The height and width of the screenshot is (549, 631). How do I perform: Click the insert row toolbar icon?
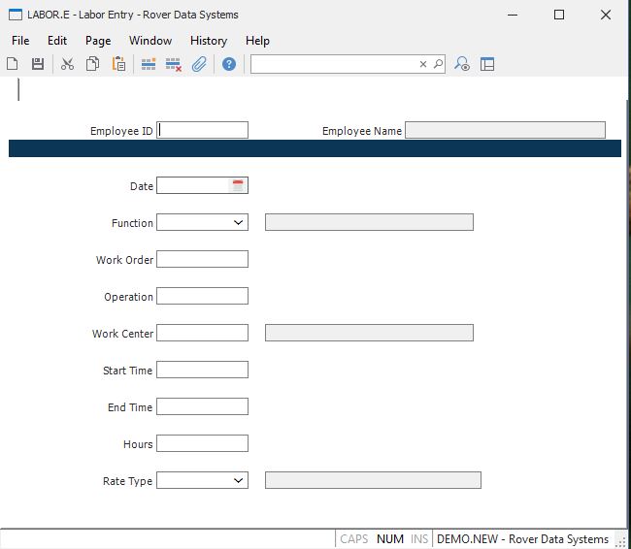click(x=149, y=64)
